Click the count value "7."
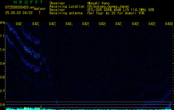 point(40,13)
